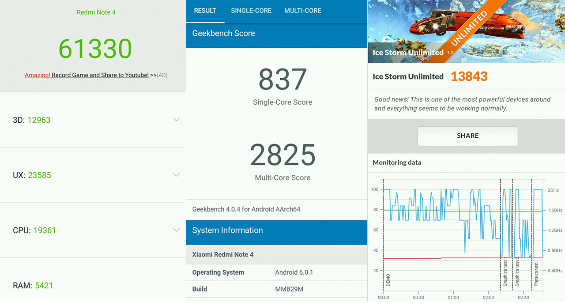The image size is (565, 306).
Task: Click the 1.2GHz frequency axis label
Action: 555,230
